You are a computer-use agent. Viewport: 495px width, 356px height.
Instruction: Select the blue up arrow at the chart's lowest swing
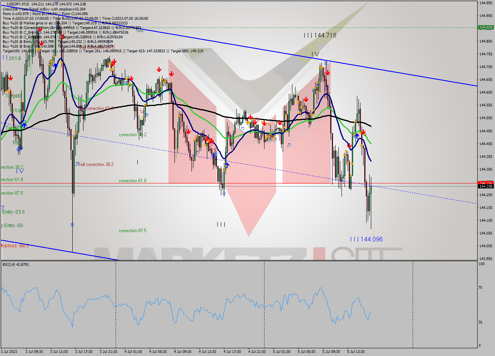[x=227, y=165]
